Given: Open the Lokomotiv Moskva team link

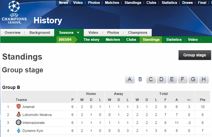Looking at the screenshot, I should (x=37, y=115).
